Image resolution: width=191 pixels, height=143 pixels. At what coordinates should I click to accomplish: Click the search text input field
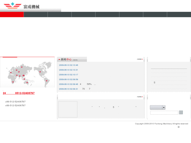(164, 113)
